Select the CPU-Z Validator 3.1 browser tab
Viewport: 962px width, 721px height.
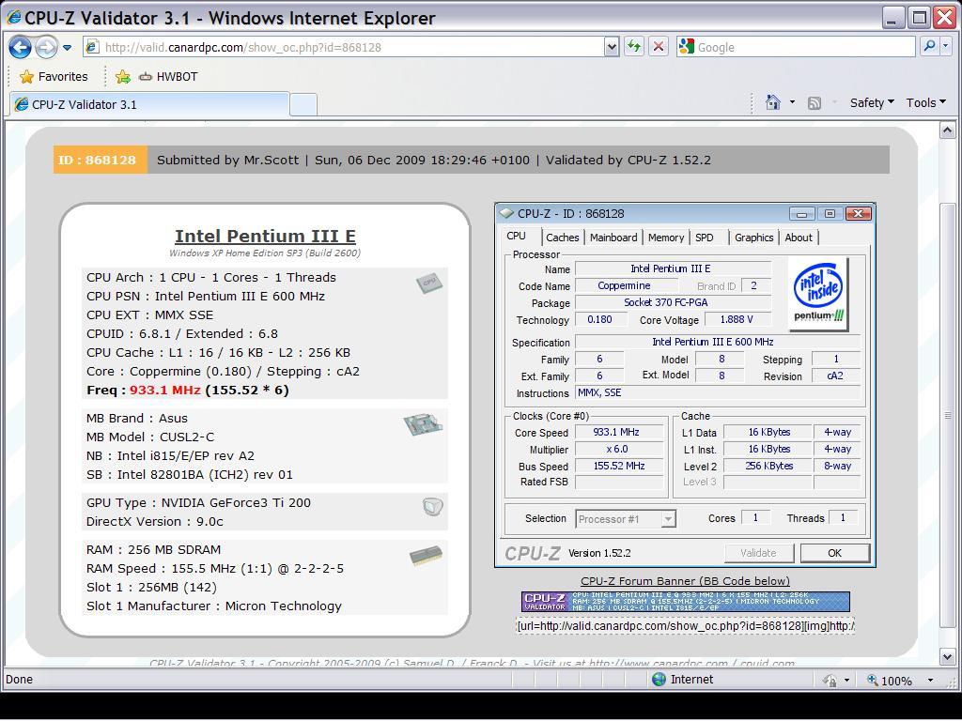click(x=149, y=104)
